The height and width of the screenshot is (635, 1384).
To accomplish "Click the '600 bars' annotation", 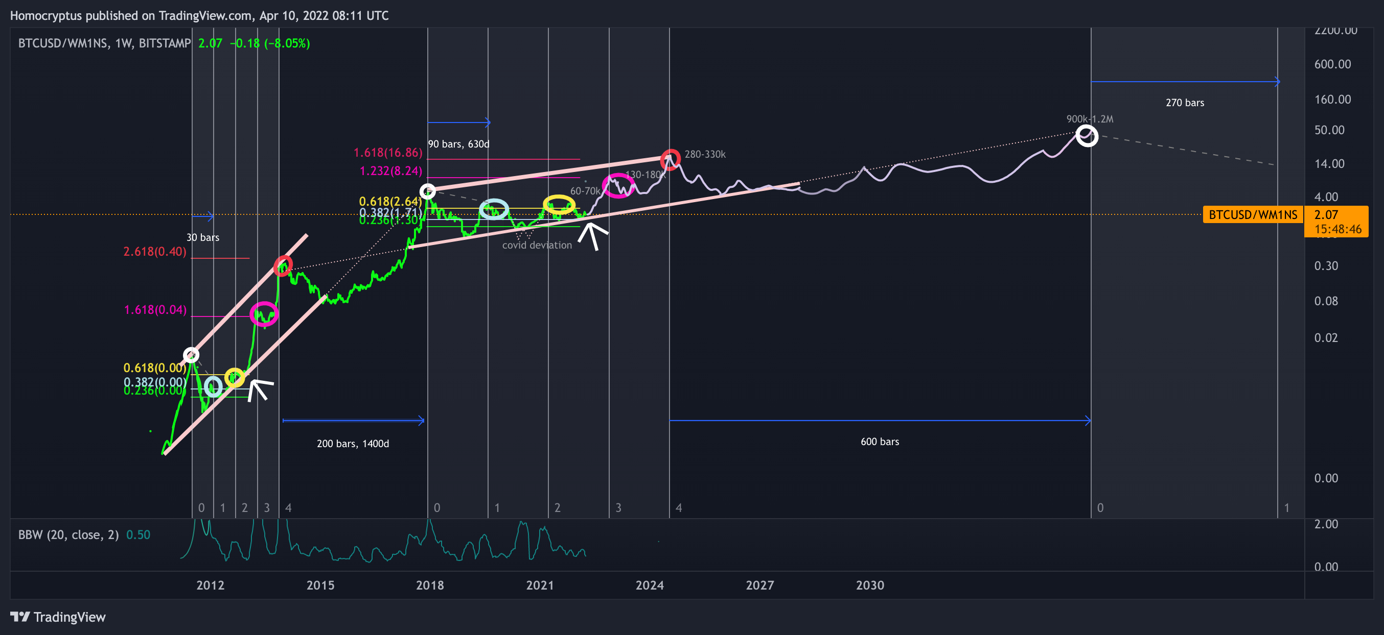I will [880, 441].
